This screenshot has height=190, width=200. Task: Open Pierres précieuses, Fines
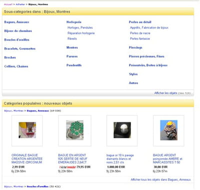coord(146,56)
